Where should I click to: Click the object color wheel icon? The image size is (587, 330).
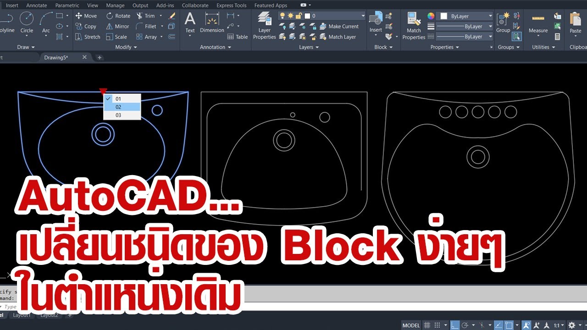(x=431, y=16)
